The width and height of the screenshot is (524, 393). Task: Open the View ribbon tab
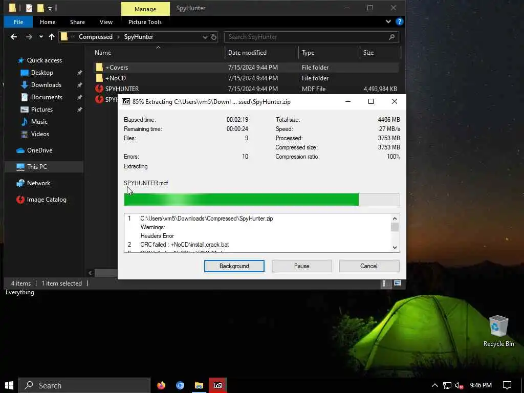pos(106,22)
